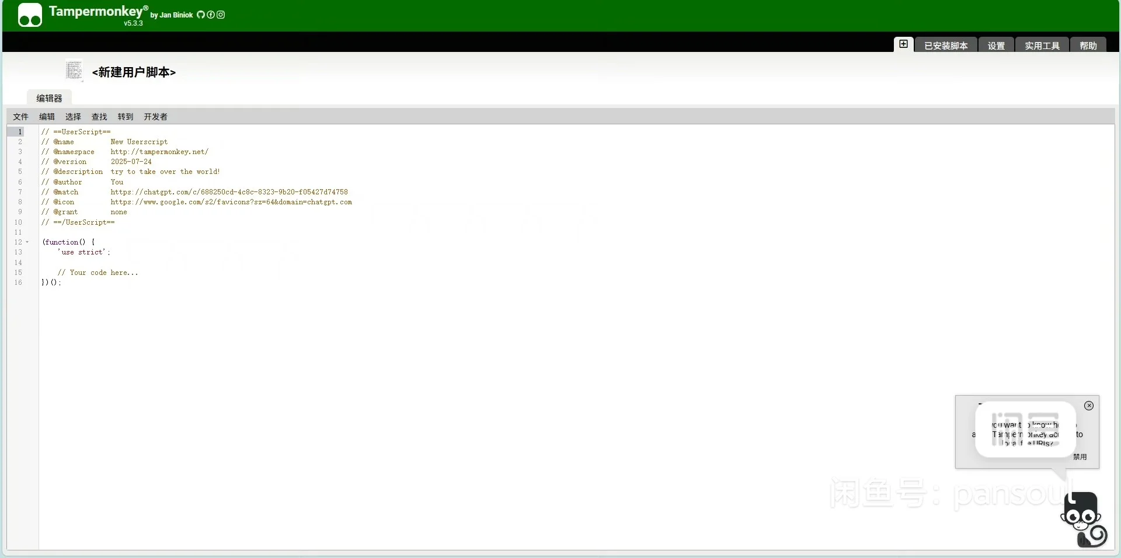1121x558 pixels.
Task: Open the 开发者 menu
Action: [x=155, y=117]
